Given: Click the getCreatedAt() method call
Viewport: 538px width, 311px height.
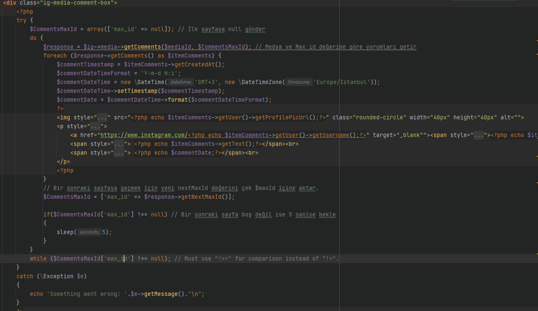Looking at the screenshot, I should coord(198,65).
